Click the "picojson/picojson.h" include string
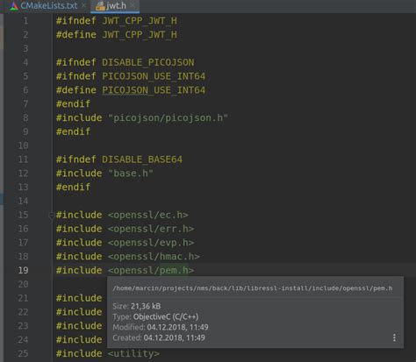The width and height of the screenshot is (416, 362). pyautogui.click(x=168, y=117)
